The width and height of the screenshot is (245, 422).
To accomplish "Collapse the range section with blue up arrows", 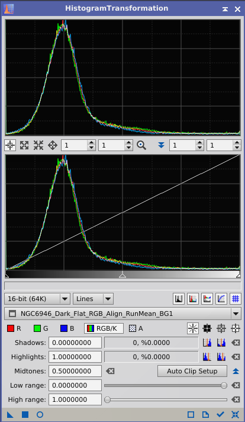I will coord(236,371).
